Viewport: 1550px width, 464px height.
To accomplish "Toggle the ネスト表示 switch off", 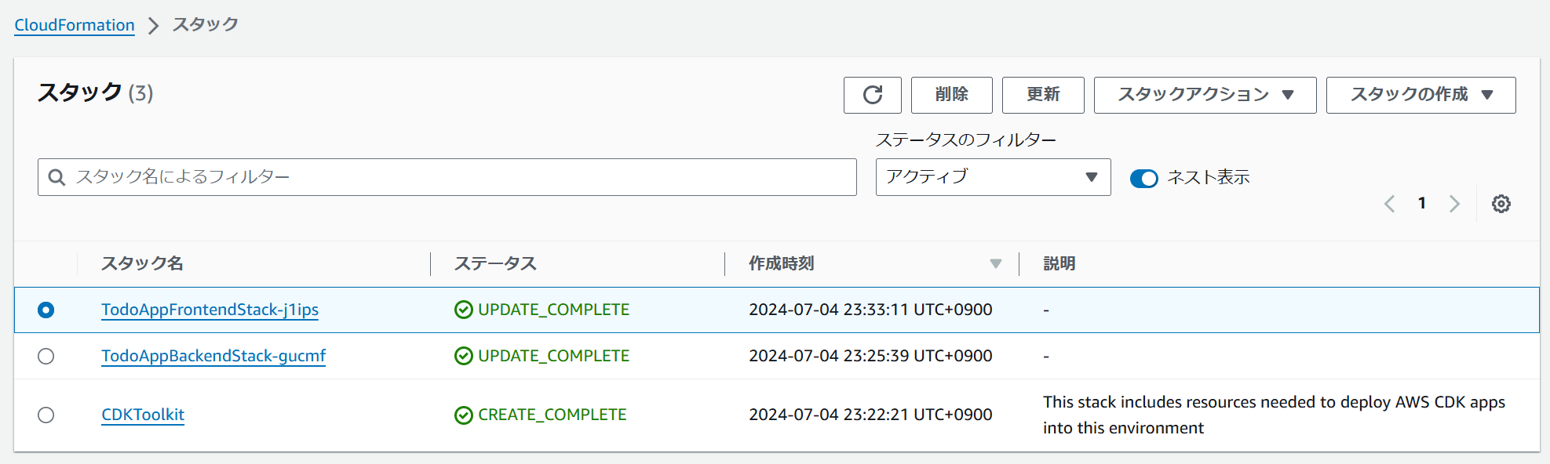I will 1143,179.
